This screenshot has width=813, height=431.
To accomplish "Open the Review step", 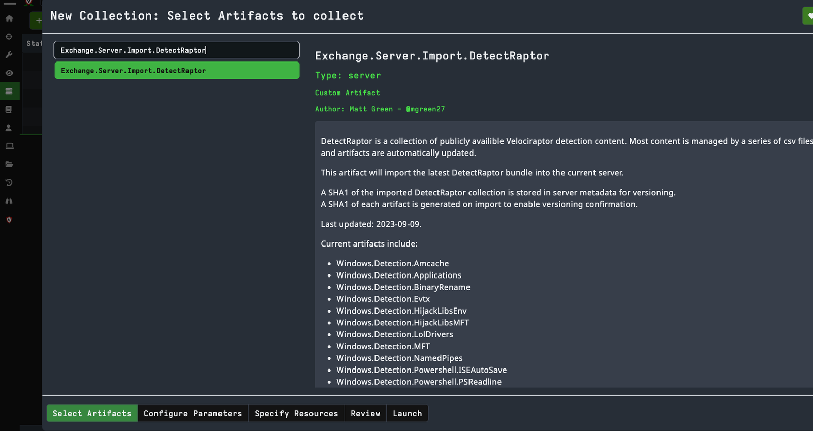I will tap(365, 413).
